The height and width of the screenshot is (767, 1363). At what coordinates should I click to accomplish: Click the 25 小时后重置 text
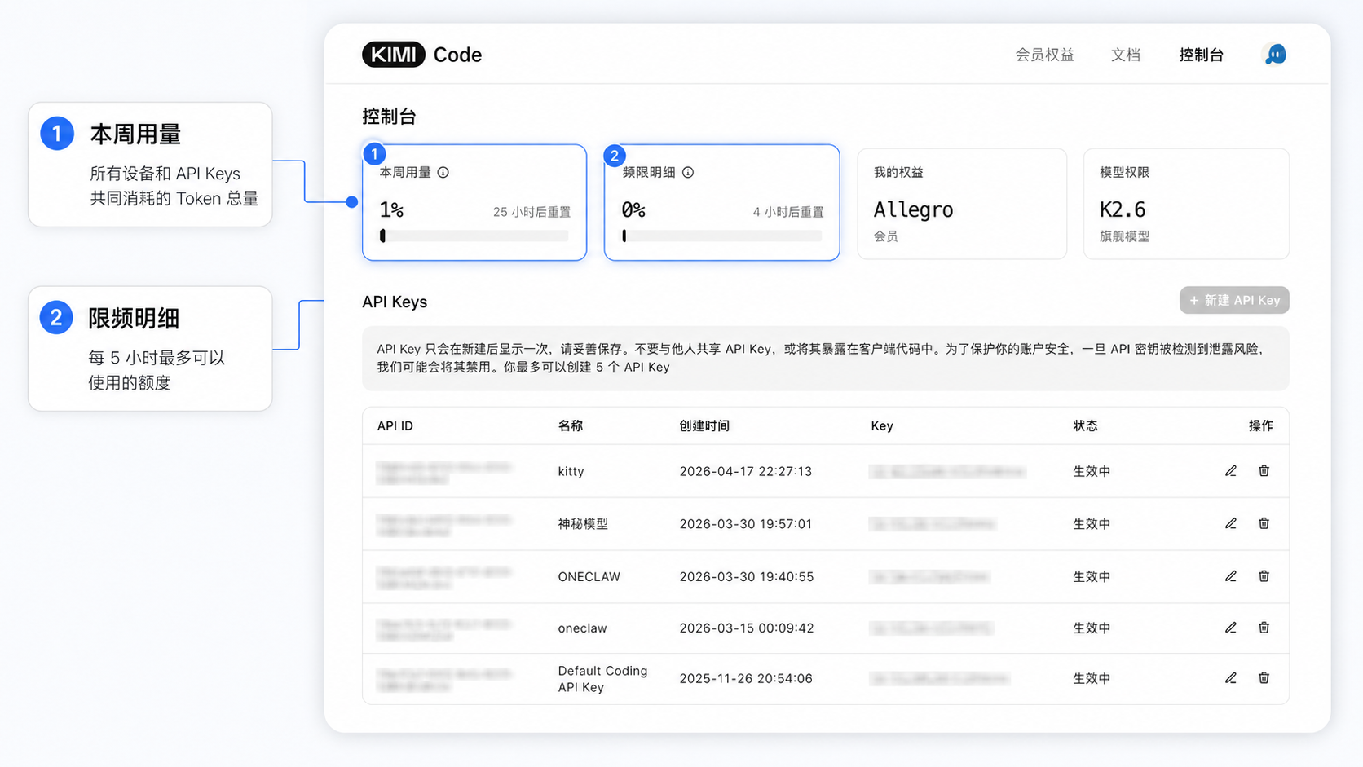coord(532,212)
